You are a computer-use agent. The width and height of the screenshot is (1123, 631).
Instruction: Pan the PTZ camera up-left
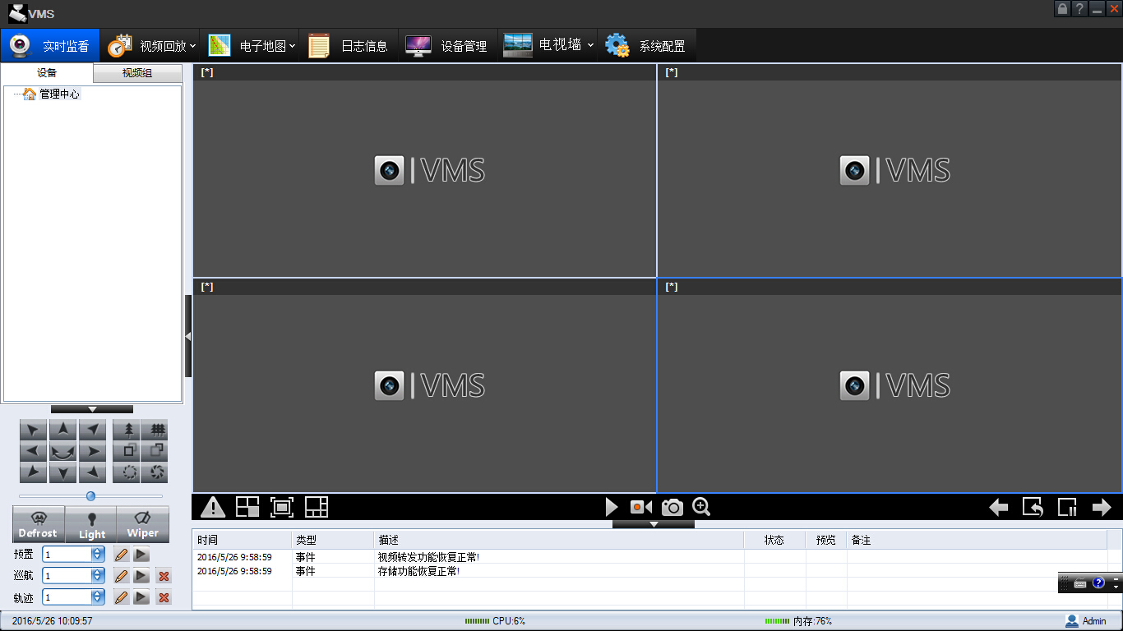[x=34, y=430]
